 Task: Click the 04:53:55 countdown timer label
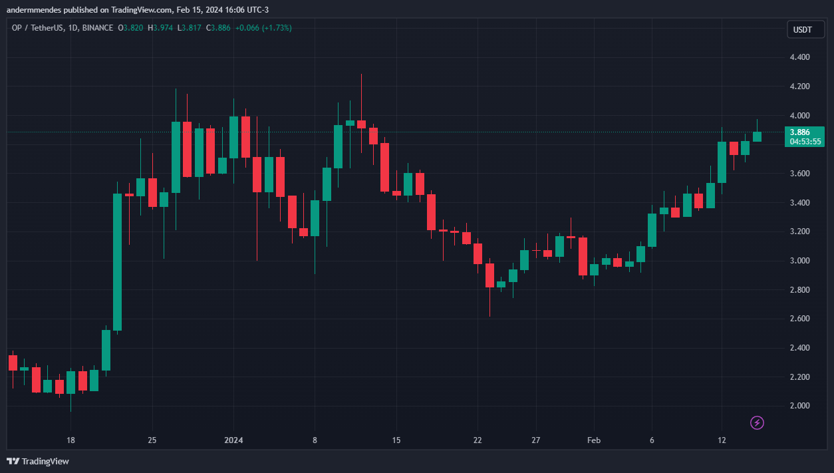(x=805, y=142)
